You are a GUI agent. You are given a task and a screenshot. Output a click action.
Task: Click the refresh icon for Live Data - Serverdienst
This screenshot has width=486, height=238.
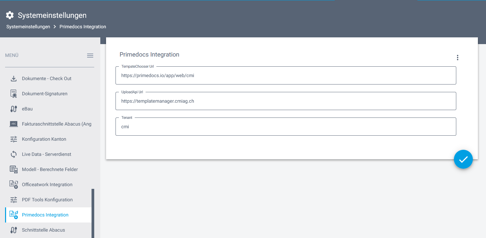(x=14, y=154)
